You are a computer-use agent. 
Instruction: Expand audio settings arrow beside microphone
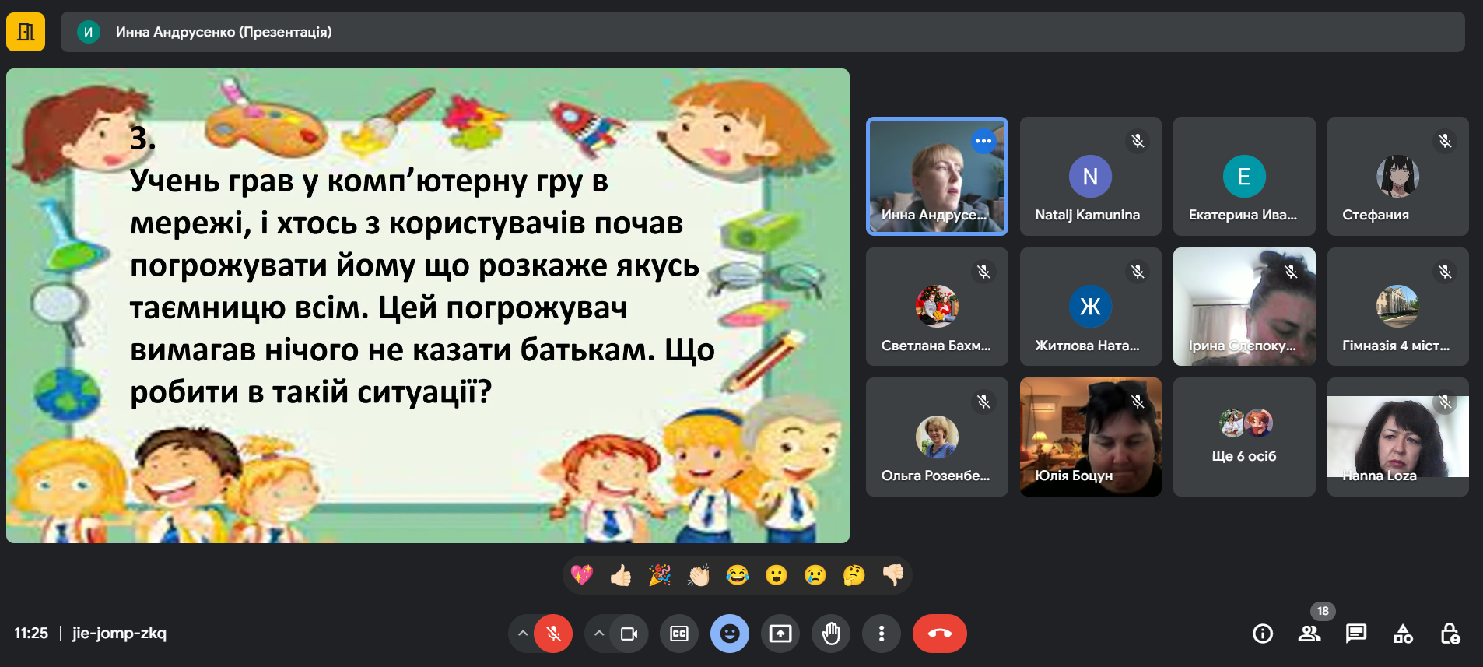(x=523, y=634)
